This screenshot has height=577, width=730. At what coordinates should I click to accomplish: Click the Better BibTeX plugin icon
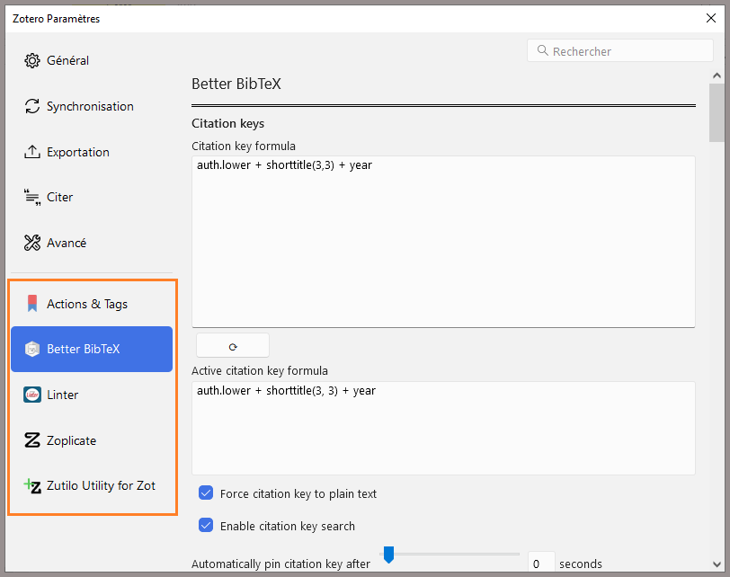(32, 349)
